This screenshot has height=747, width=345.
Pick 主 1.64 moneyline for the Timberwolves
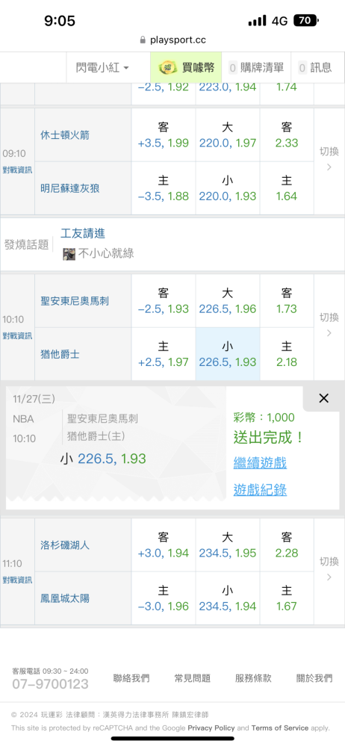pos(287,188)
